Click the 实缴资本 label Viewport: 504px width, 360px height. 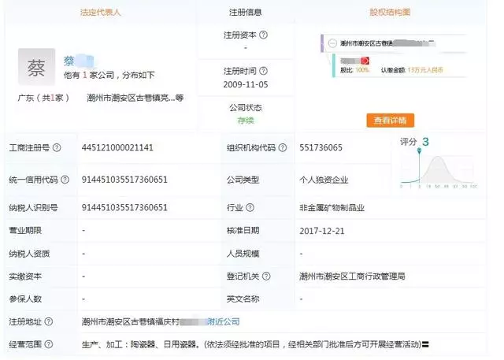pyautogui.click(x=25, y=276)
